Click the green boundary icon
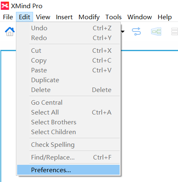Viewport: 178px width, 182px height. [156, 31]
